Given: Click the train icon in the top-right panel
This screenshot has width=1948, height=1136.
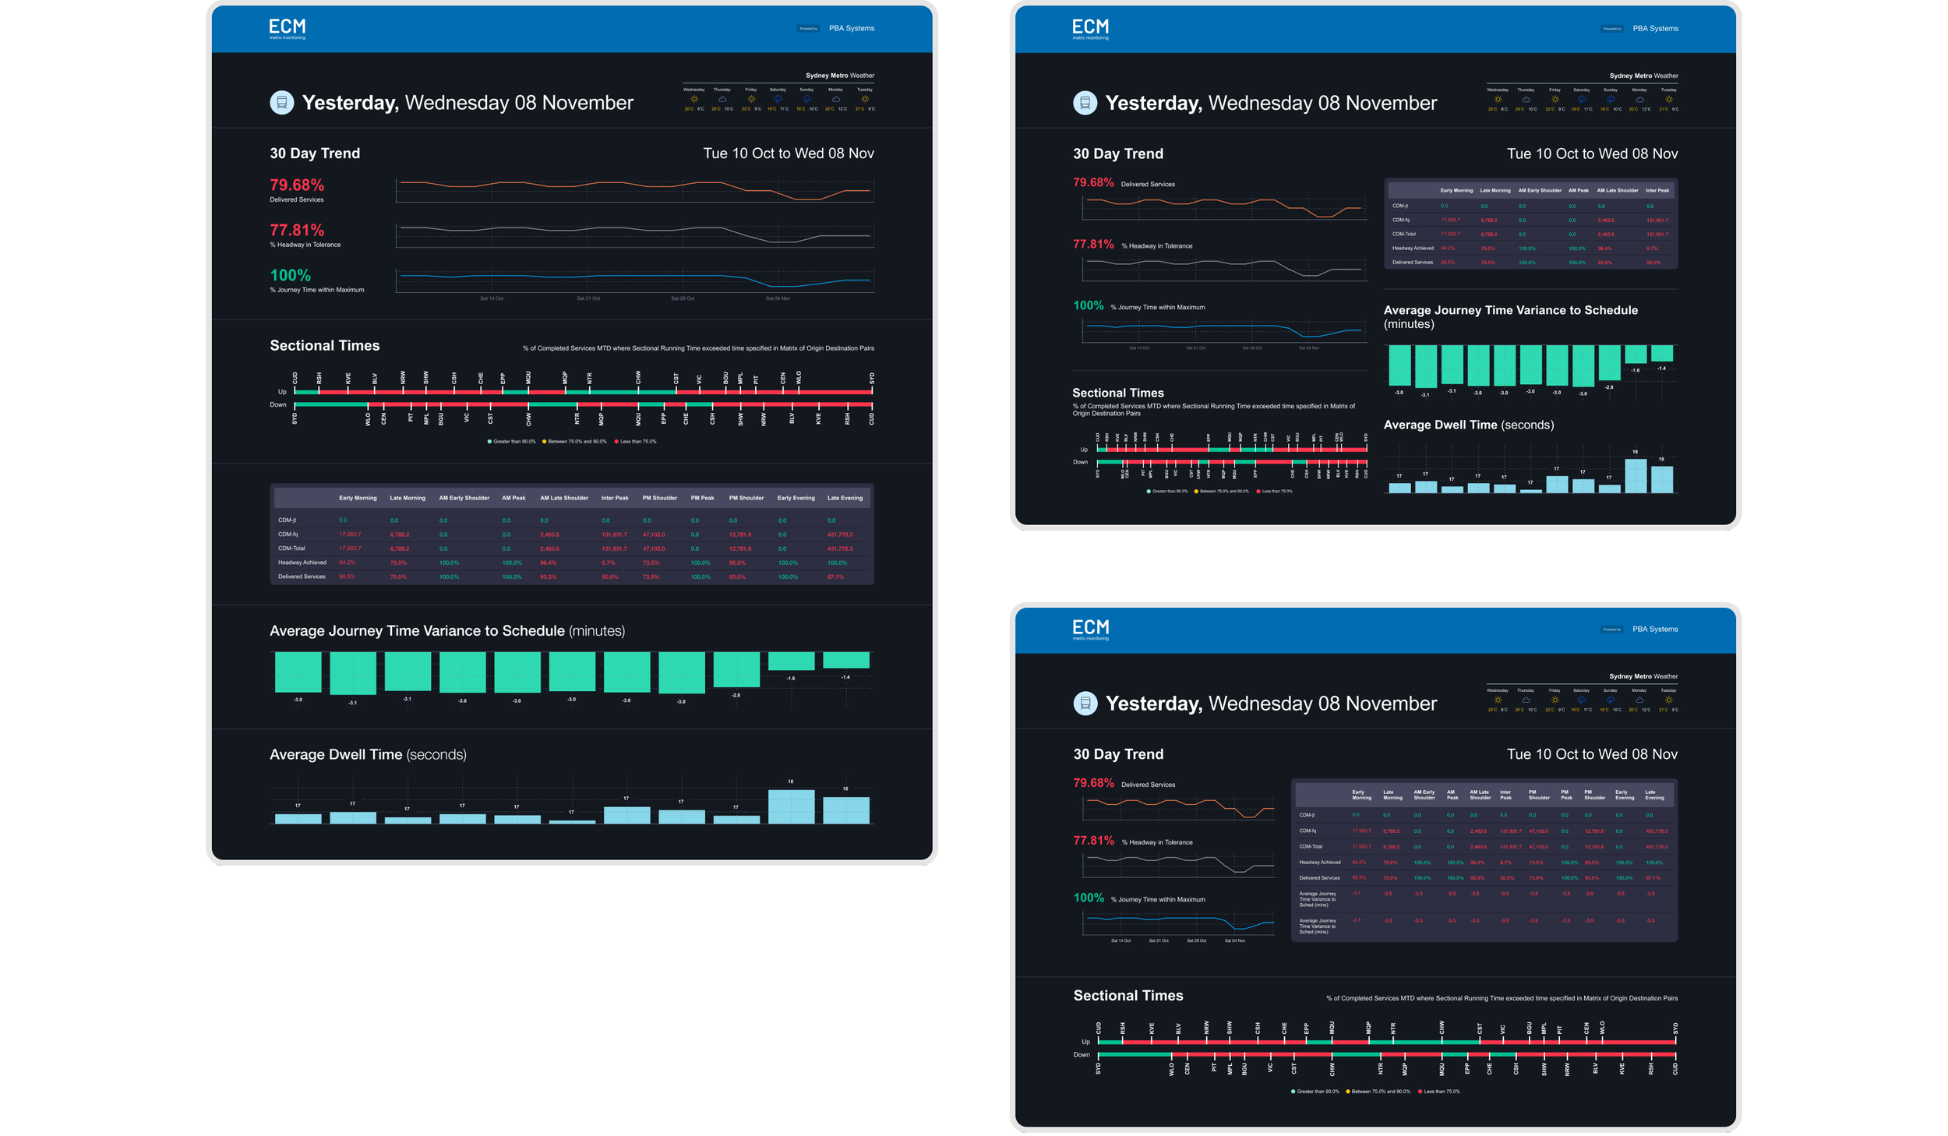Looking at the screenshot, I should (1085, 102).
